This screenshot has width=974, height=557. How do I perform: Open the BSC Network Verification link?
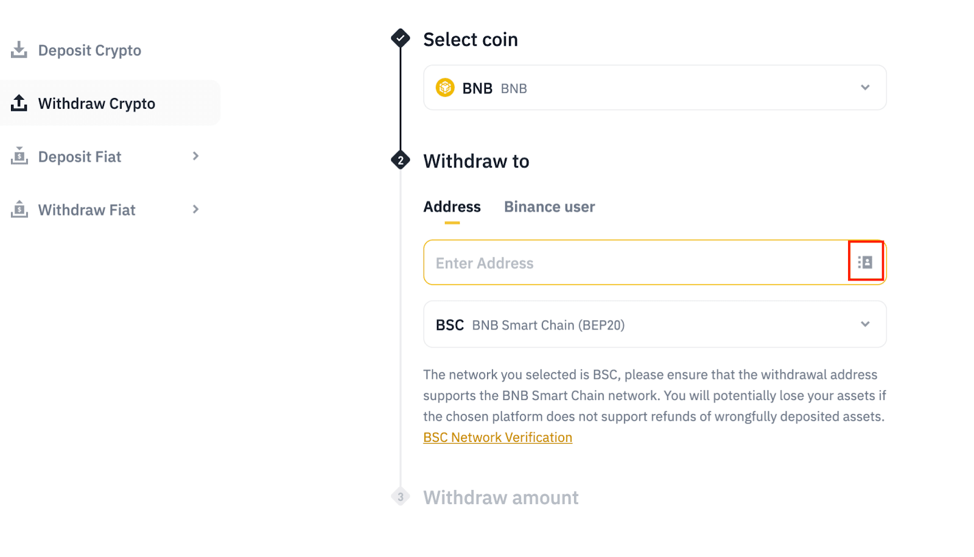(x=497, y=438)
